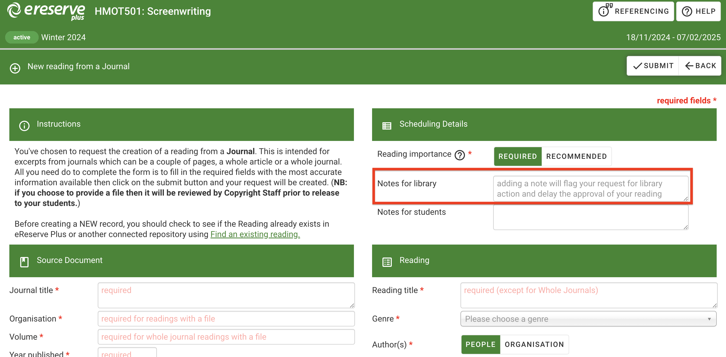Select People as the author type
This screenshot has height=357, width=726.
pos(480,344)
